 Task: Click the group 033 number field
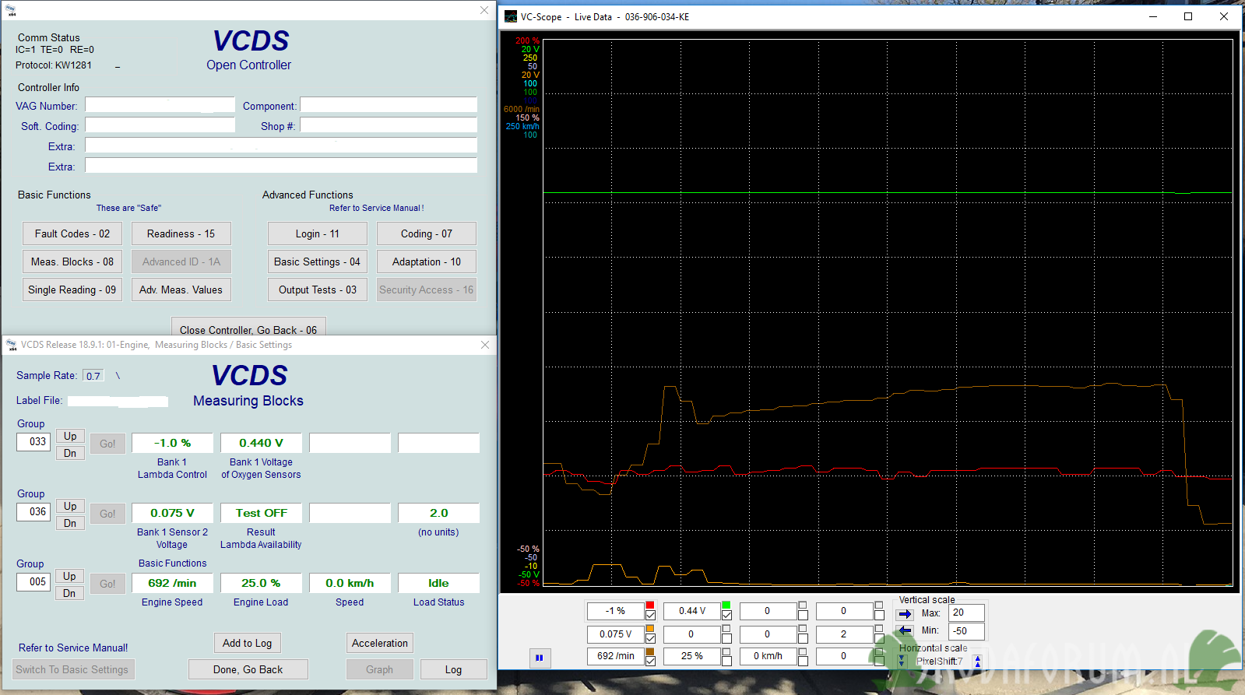click(x=33, y=441)
